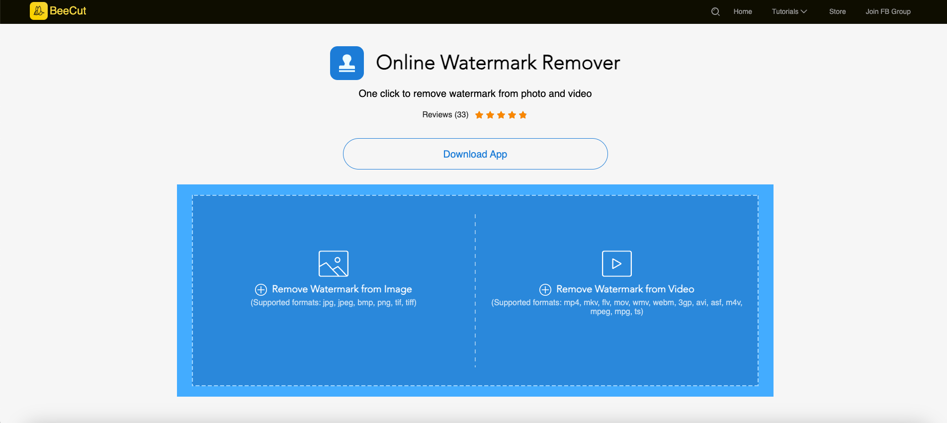This screenshot has height=423, width=947.
Task: Click the video play upload icon
Action: tap(617, 263)
